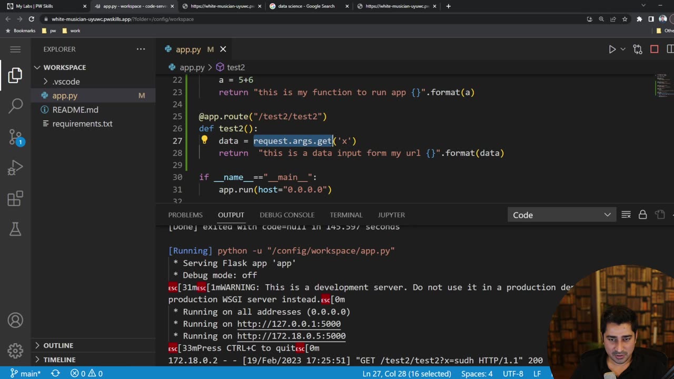Viewport: 674px width, 379px height.
Task: Open the Run and Debug view
Action: point(15,168)
